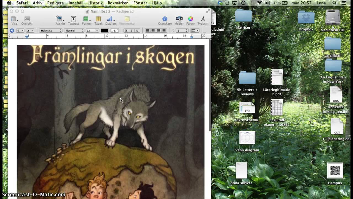Open the Granskare inspector
Viewport: 353px width, 199px height.
[x=165, y=19]
